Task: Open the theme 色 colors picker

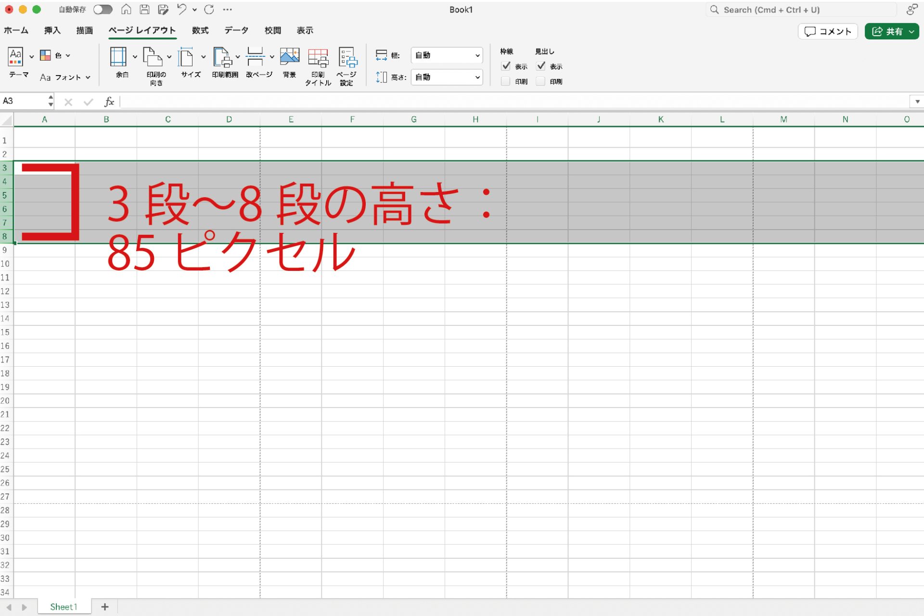Action: pos(55,55)
